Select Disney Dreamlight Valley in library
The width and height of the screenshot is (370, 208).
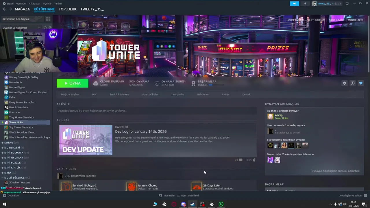tap(24, 77)
